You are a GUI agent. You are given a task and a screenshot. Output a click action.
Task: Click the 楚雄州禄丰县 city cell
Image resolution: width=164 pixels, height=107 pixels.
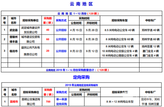(14, 39)
